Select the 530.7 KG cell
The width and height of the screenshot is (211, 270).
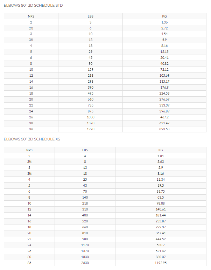(161, 245)
